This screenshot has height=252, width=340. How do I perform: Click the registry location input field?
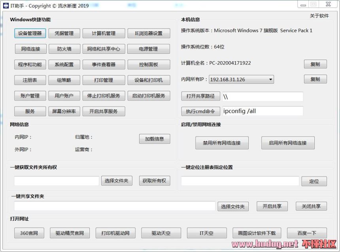pyautogui.click(x=240, y=181)
